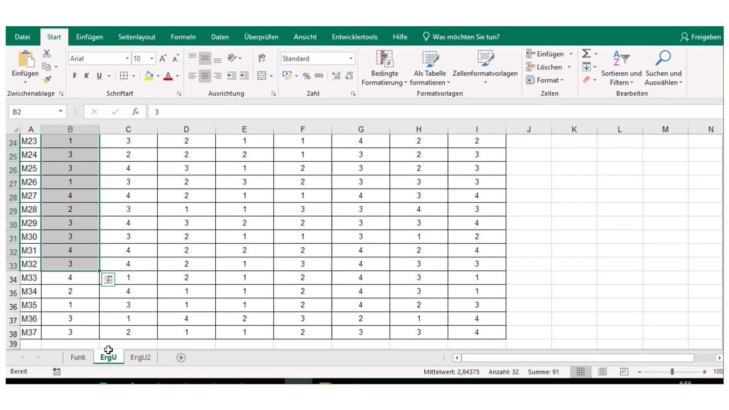Click the insert function fx icon
Image resolution: width=729 pixels, height=410 pixels.
tap(136, 112)
